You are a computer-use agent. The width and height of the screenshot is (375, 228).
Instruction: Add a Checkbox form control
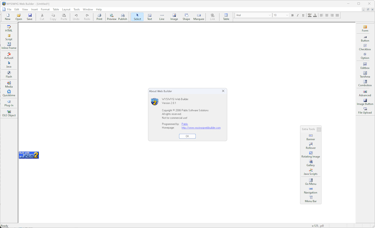(x=365, y=47)
